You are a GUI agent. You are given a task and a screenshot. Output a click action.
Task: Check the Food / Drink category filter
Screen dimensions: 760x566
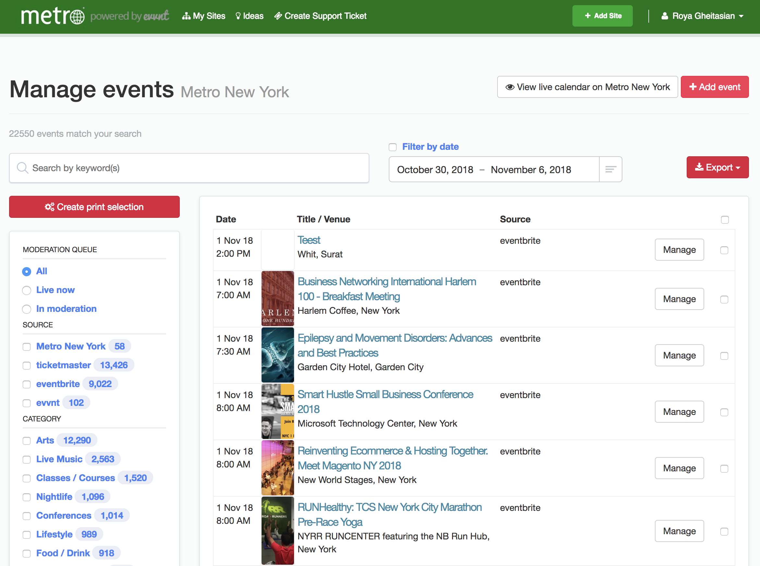[x=26, y=554]
